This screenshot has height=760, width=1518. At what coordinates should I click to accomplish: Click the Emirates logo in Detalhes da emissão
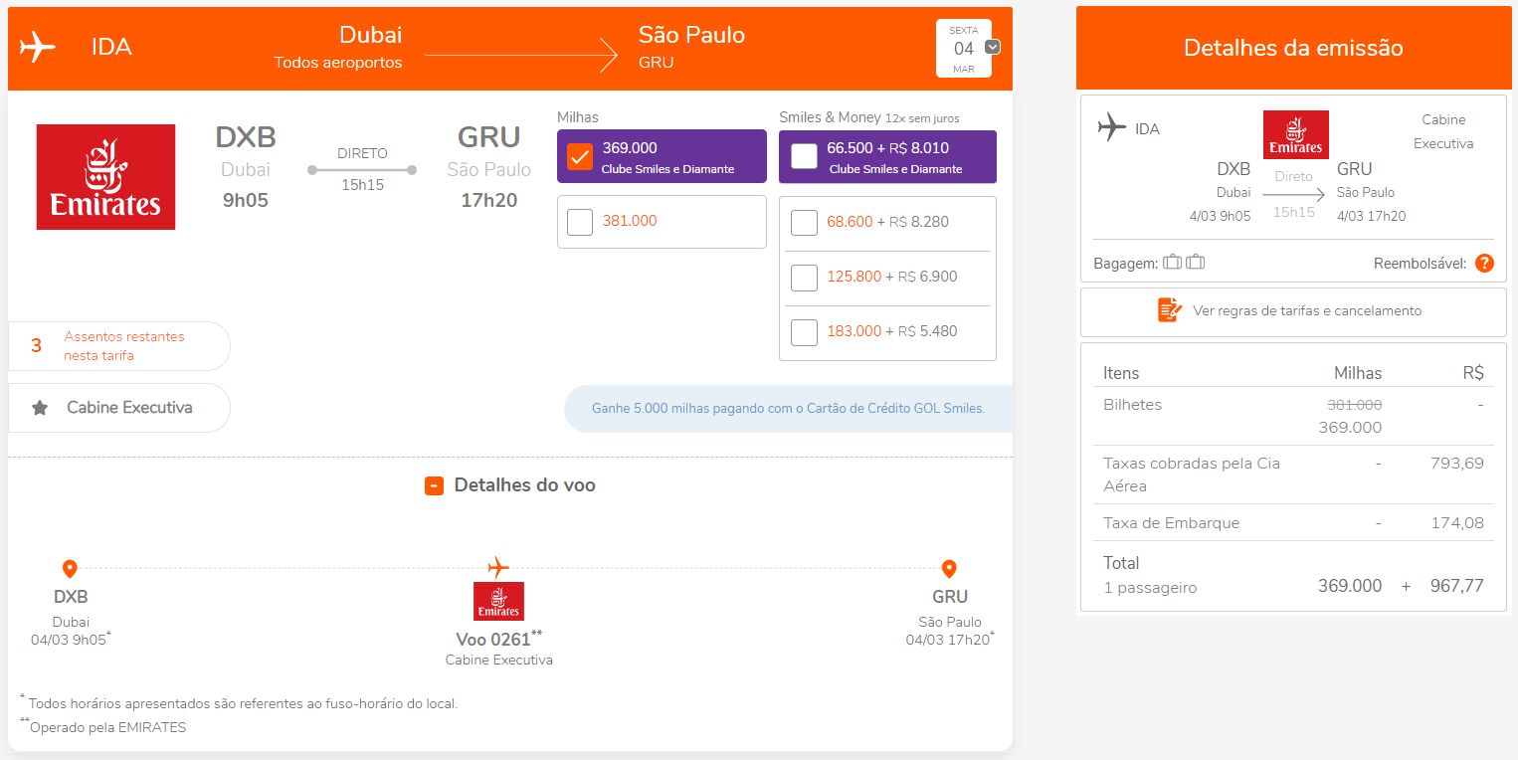point(1295,134)
